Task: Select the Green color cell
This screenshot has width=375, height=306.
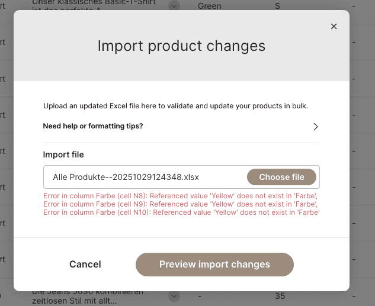Action: tap(210, 6)
